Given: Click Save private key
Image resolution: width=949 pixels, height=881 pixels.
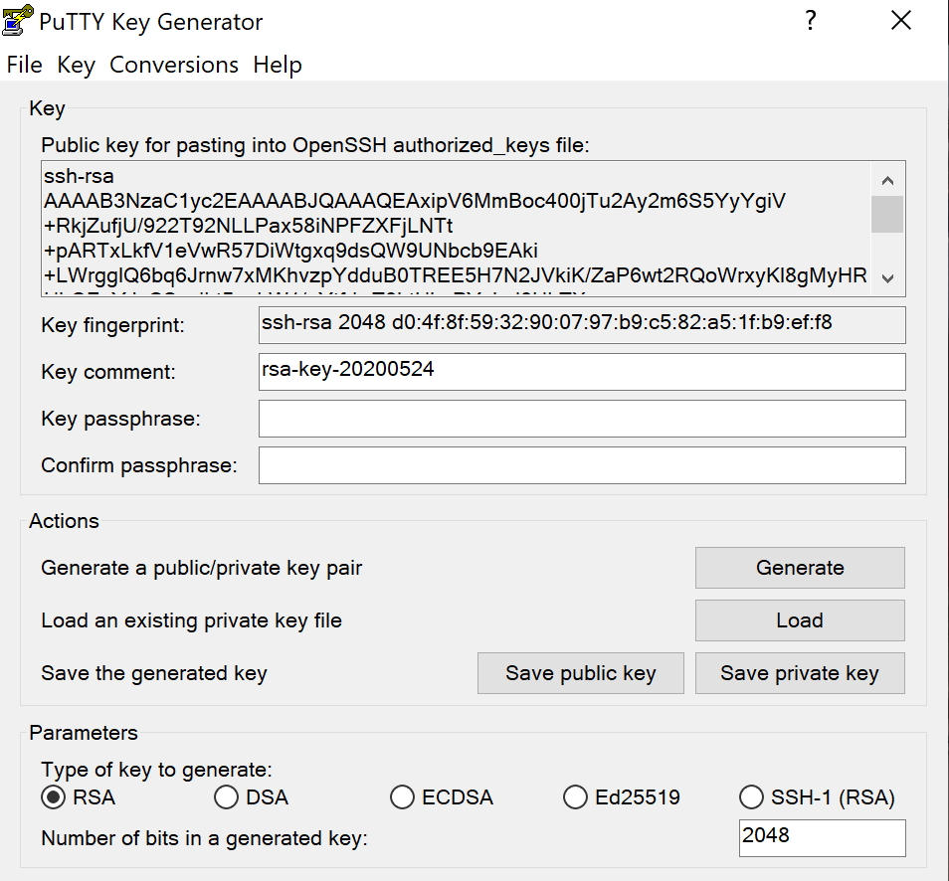Looking at the screenshot, I should pyautogui.click(x=799, y=673).
